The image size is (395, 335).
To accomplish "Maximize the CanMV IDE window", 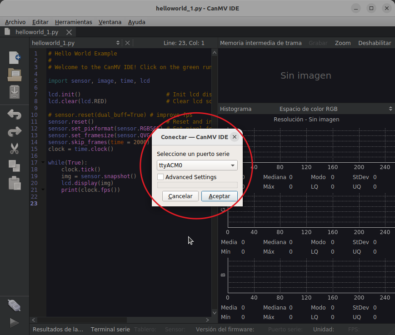I will point(371,8).
